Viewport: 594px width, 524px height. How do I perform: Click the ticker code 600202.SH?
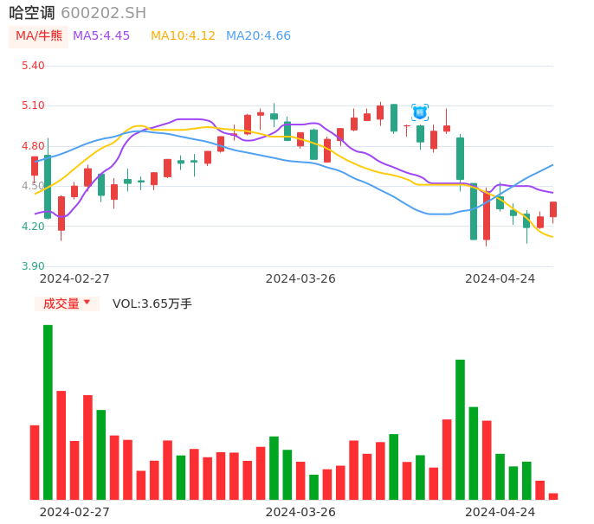click(x=103, y=13)
